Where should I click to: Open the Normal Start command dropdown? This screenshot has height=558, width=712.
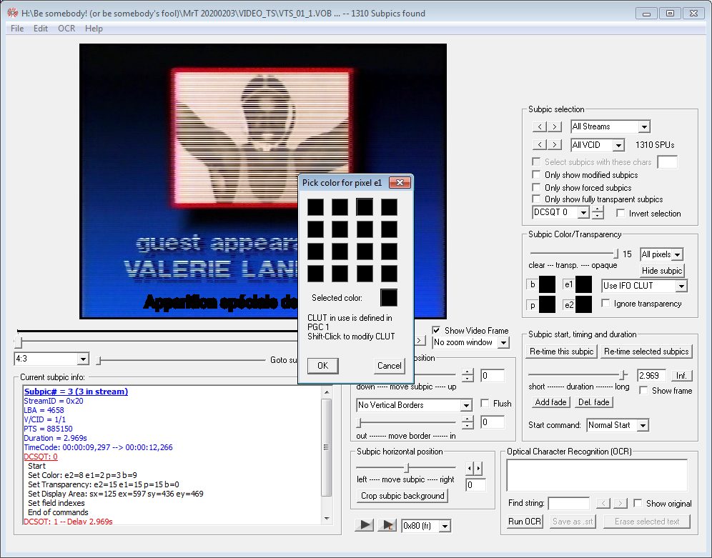[643, 426]
